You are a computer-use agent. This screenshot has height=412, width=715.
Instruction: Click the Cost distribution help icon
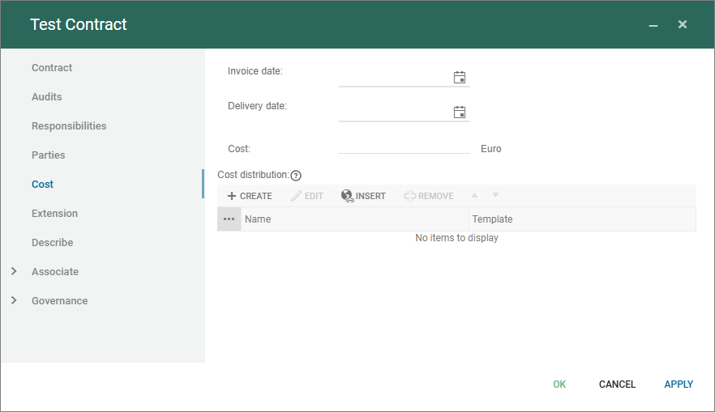[x=296, y=176]
